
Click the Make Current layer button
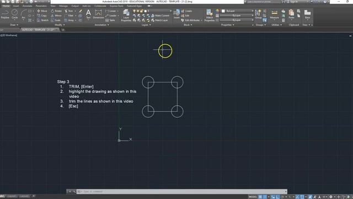click(160, 15)
